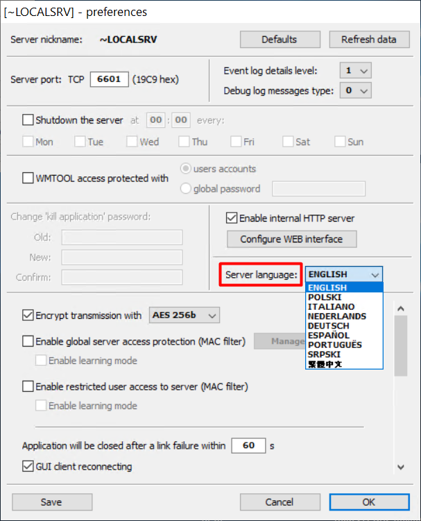Enable the Shutdown the server checkbox

pyautogui.click(x=28, y=120)
